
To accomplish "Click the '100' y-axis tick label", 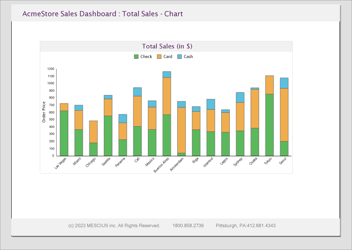I will coord(52,148).
